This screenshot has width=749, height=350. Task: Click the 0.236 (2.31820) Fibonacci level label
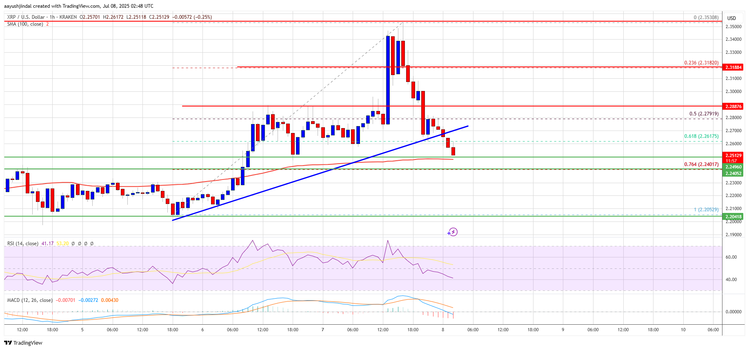coord(701,63)
